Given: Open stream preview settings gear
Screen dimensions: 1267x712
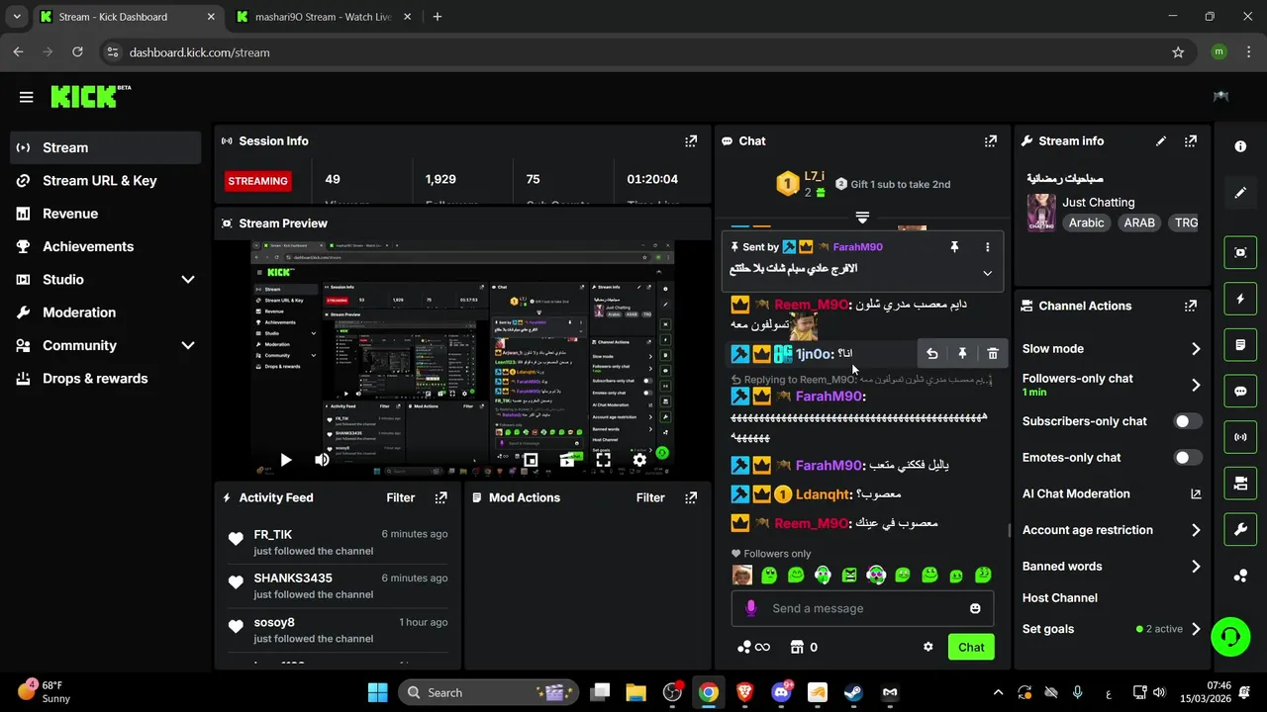Looking at the screenshot, I should tap(639, 460).
